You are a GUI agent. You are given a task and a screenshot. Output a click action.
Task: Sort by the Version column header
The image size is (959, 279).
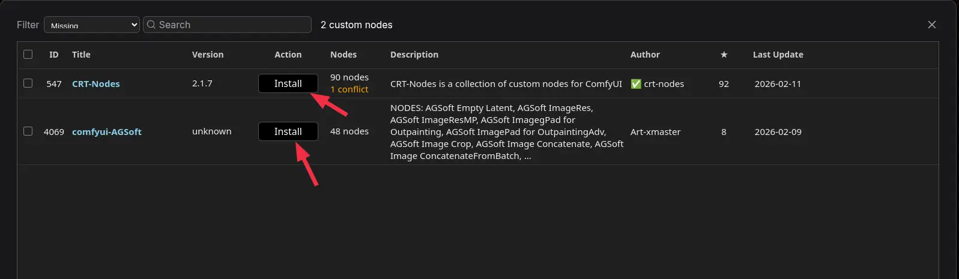(x=207, y=55)
